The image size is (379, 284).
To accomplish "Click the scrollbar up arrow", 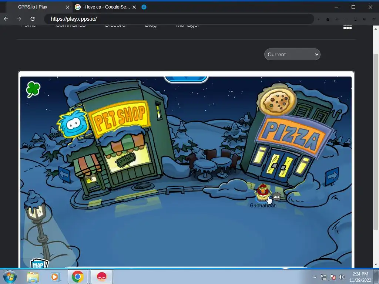I will (375, 28).
